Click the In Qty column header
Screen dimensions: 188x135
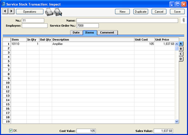coord(33,40)
